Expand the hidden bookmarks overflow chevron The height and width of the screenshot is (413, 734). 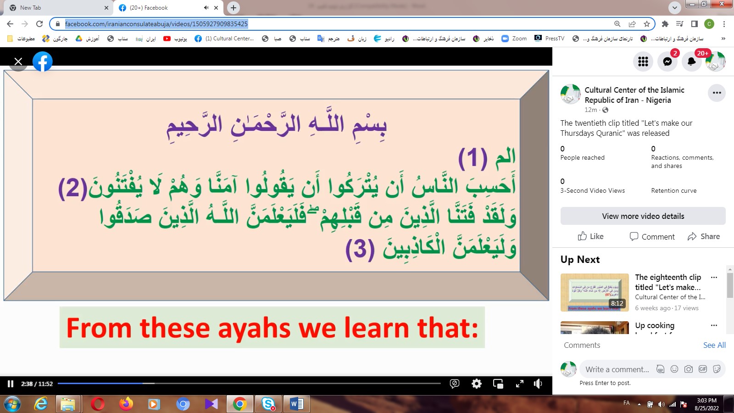(723, 39)
